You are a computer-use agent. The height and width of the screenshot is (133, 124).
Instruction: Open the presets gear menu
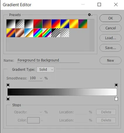pyautogui.click(x=90, y=15)
